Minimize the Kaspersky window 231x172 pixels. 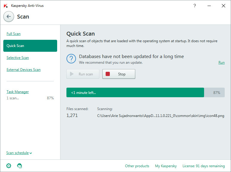pos(209,6)
